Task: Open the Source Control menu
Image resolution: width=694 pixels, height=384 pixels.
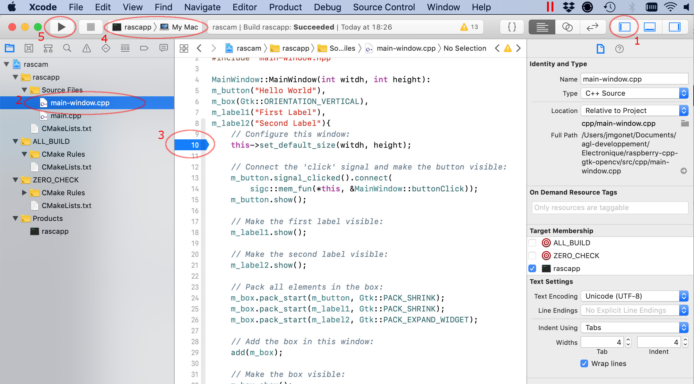Action: click(384, 7)
